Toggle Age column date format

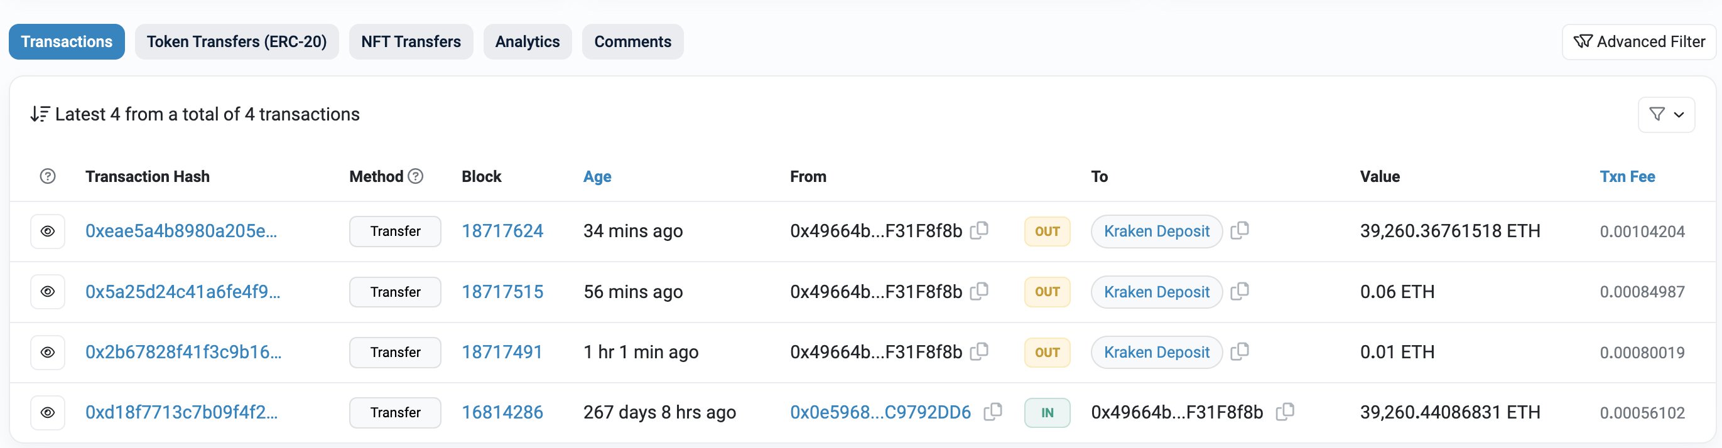pos(597,176)
